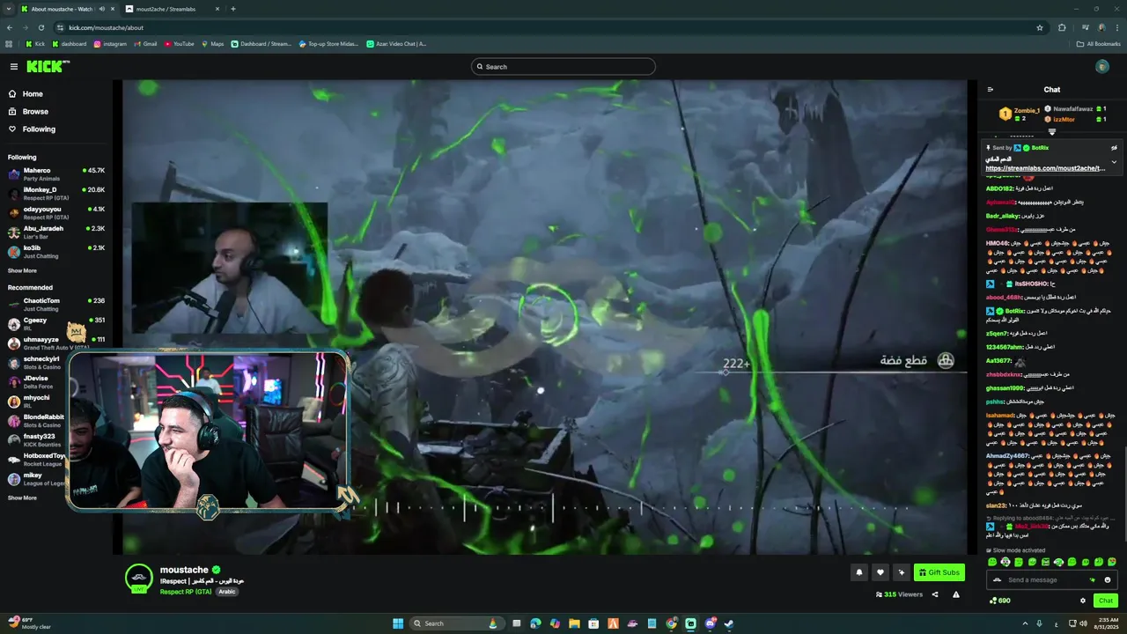This screenshot has width=1127, height=634.
Task: Click the Kick search field
Action: click(563, 67)
